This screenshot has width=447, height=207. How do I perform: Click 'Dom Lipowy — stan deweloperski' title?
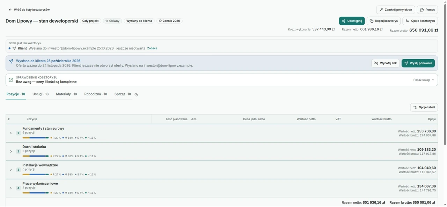point(42,21)
